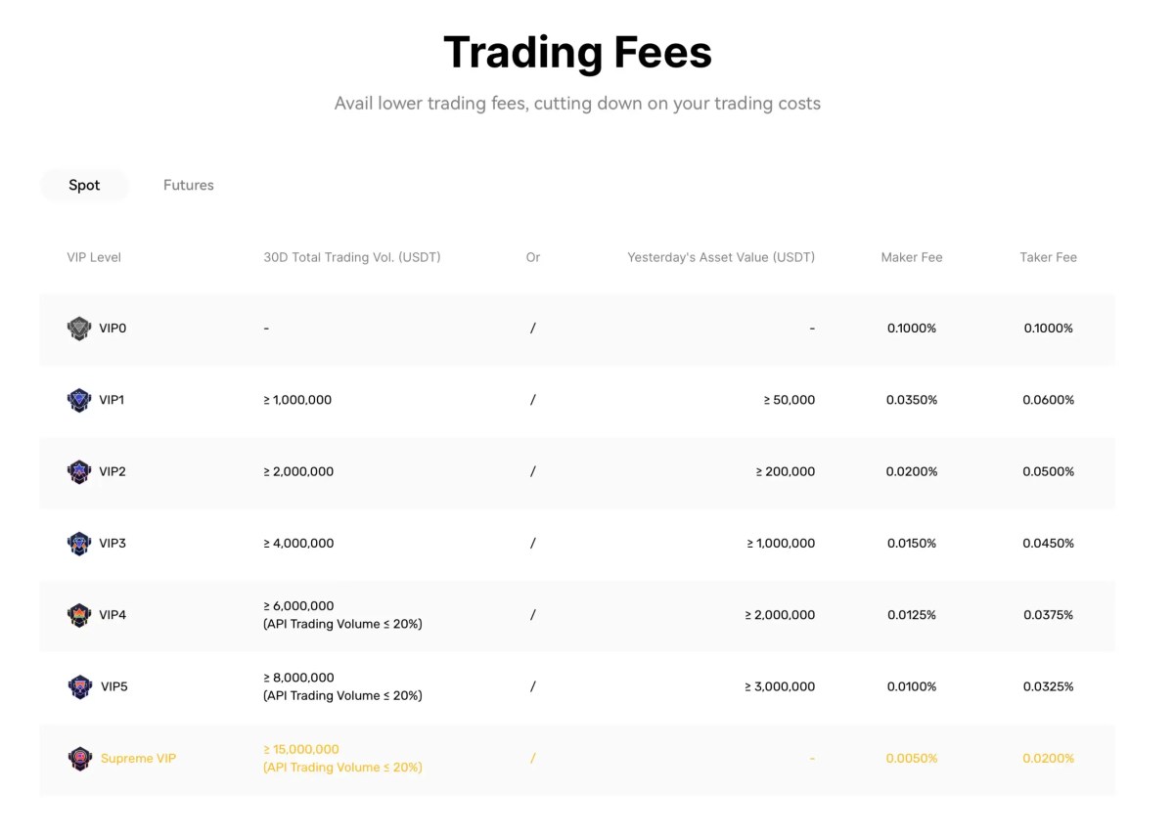Click Yesterday's Asset Value column header
The width and height of the screenshot is (1174, 836).
tap(721, 257)
